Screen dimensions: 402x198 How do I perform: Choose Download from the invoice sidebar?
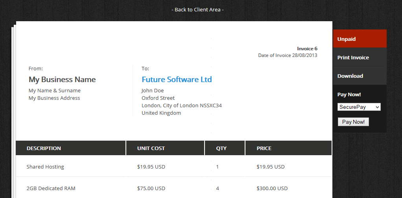click(350, 76)
